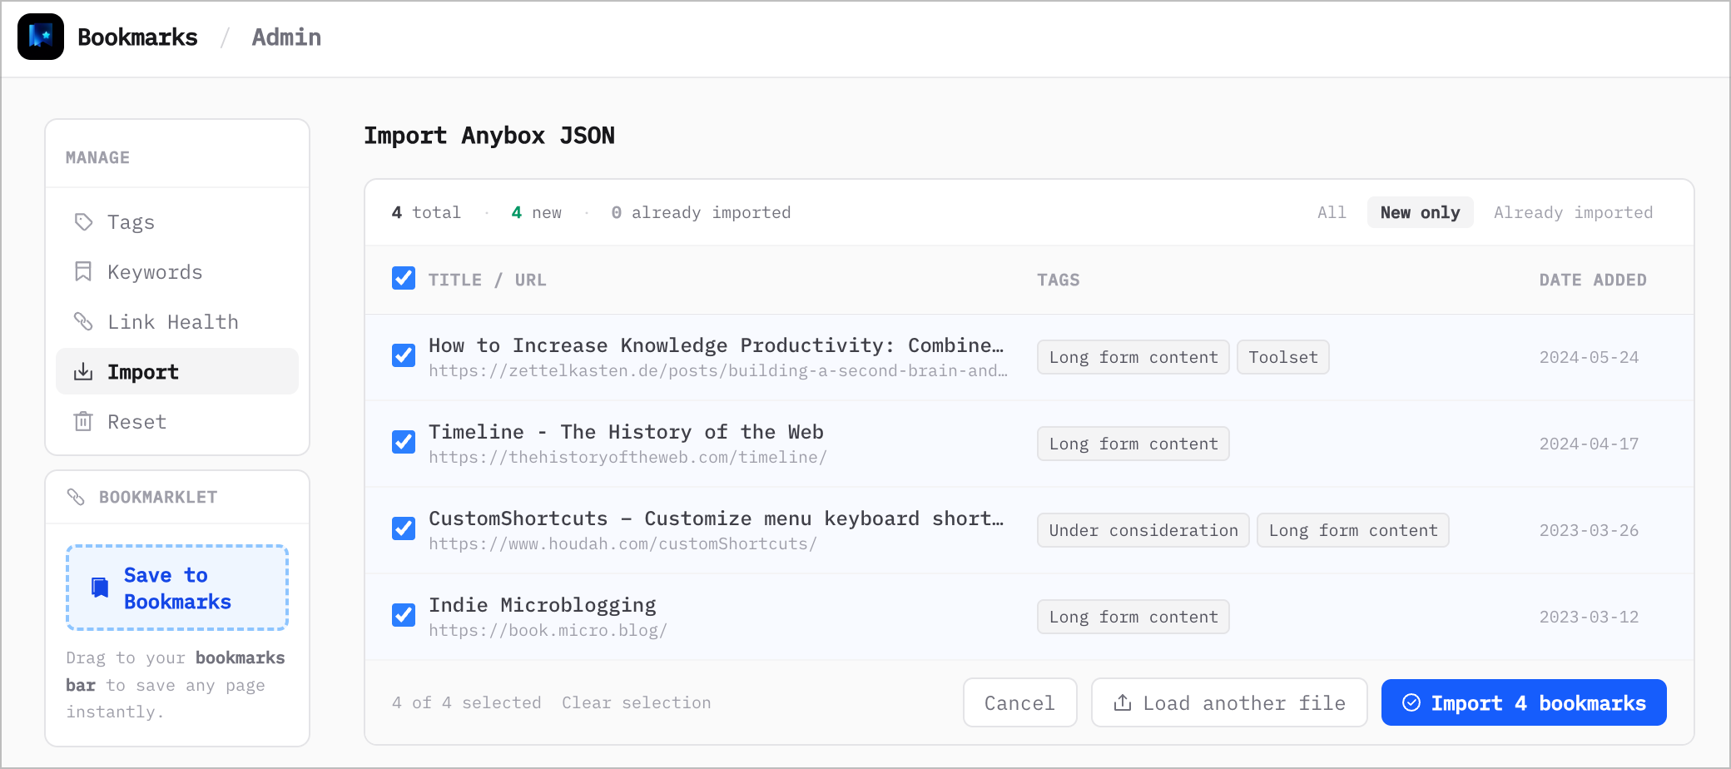Deselect the Timeline History of the Web row
The image size is (1731, 769).
click(404, 442)
